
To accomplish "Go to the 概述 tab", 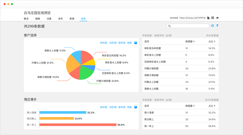I will click(x=26, y=19).
